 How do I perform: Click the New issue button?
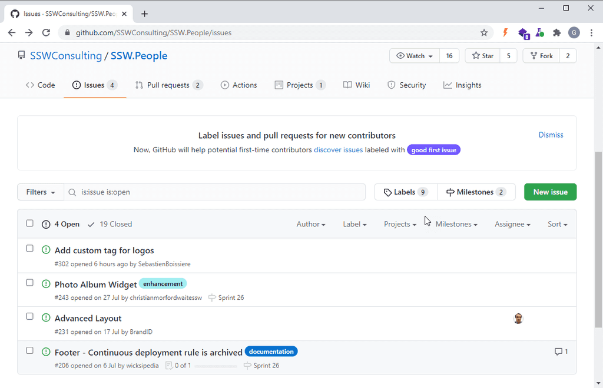click(x=549, y=192)
